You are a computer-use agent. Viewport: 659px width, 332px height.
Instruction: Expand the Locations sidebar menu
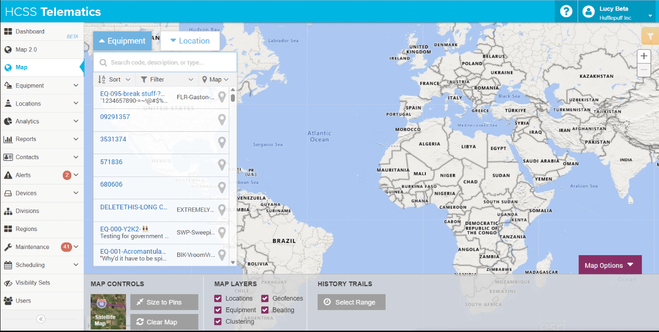[x=76, y=104]
